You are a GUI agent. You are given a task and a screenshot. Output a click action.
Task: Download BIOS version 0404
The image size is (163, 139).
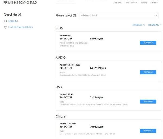click(x=148, y=43)
